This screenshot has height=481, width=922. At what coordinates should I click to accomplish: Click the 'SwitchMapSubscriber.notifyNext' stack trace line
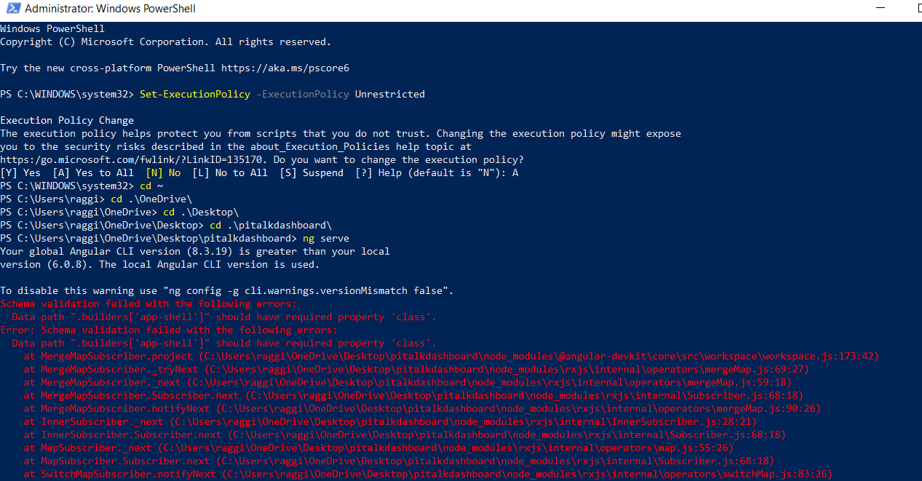[428, 474]
